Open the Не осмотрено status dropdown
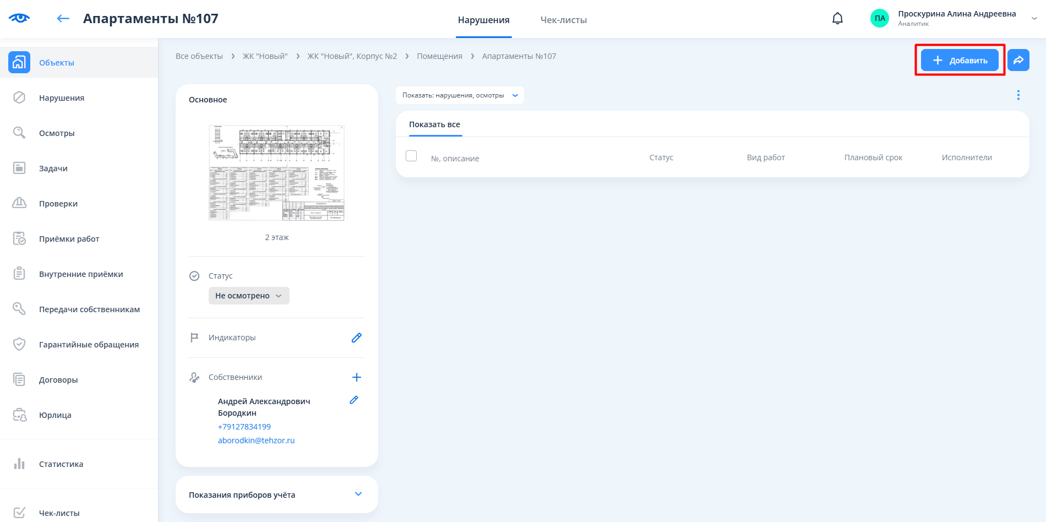The width and height of the screenshot is (1046, 522). 249,296
